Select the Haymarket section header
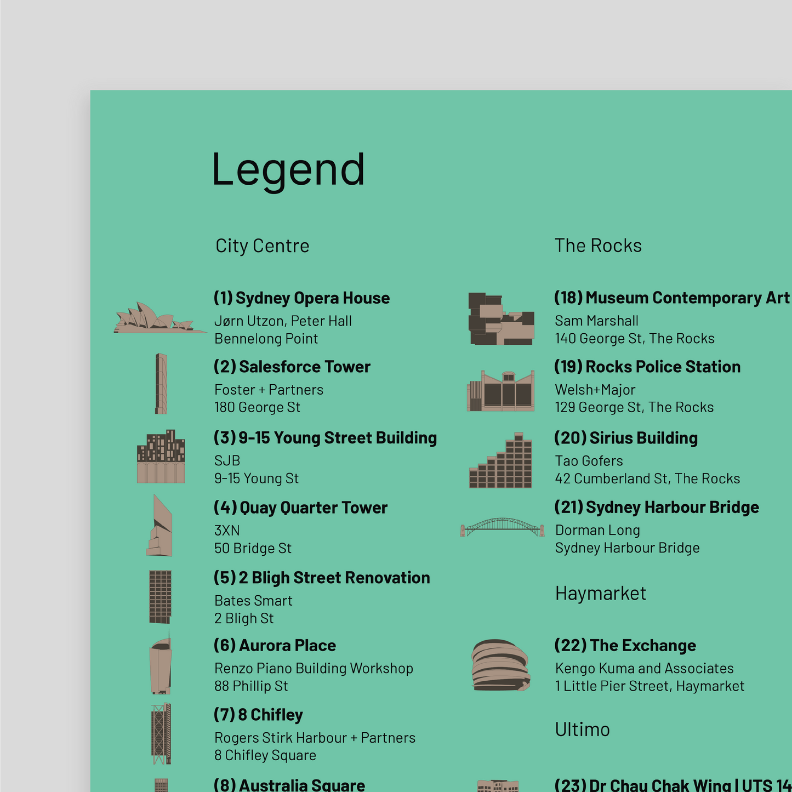This screenshot has width=792, height=792. 601,592
